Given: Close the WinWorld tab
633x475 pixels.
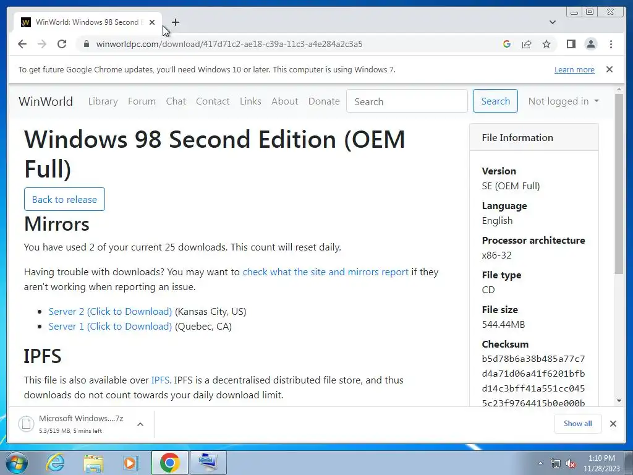Looking at the screenshot, I should coord(152,22).
